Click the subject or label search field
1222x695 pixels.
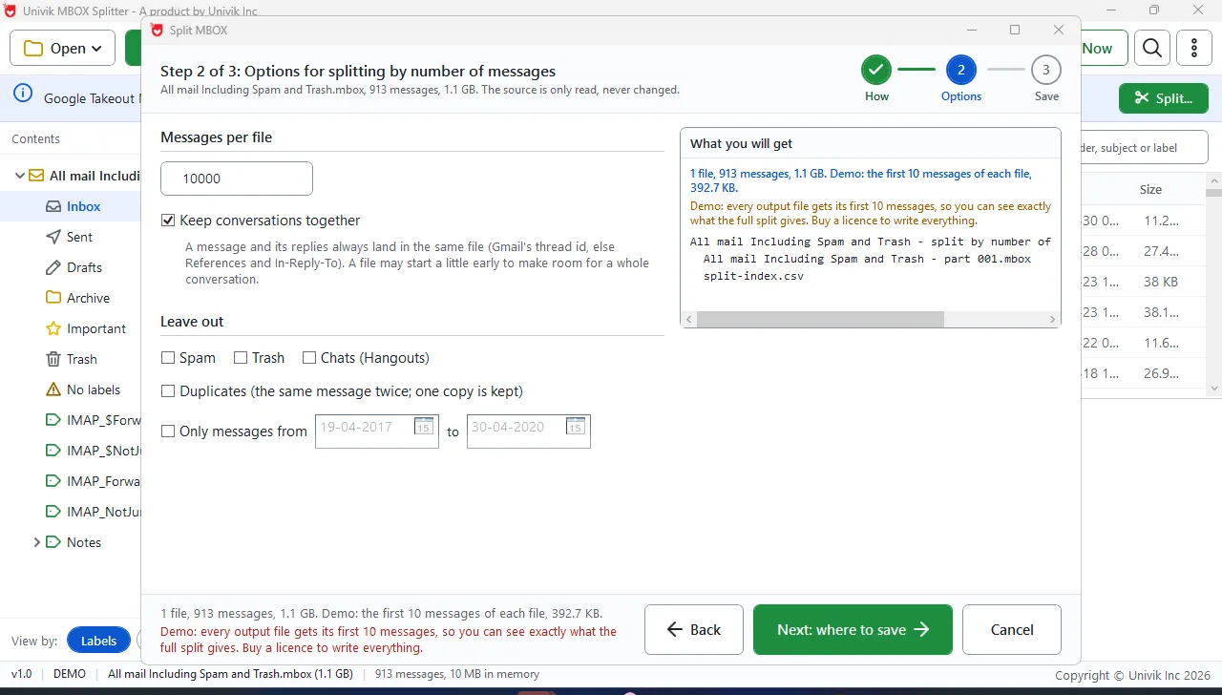point(1144,148)
